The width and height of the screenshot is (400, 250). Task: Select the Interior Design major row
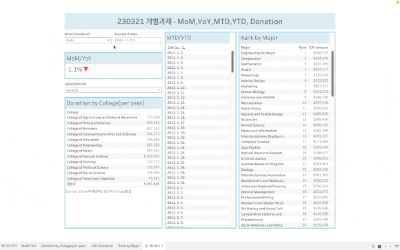click(285, 81)
